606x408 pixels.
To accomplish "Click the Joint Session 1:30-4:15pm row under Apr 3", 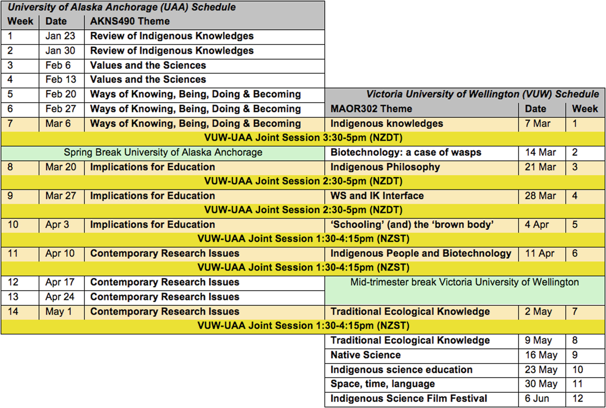I will click(x=303, y=239).
